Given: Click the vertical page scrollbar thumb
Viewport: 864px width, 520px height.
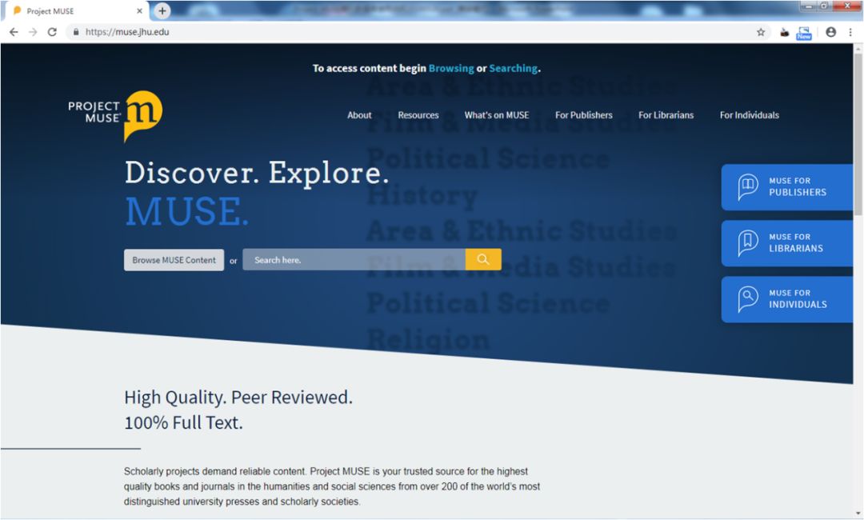Looking at the screenshot, I should 858,135.
